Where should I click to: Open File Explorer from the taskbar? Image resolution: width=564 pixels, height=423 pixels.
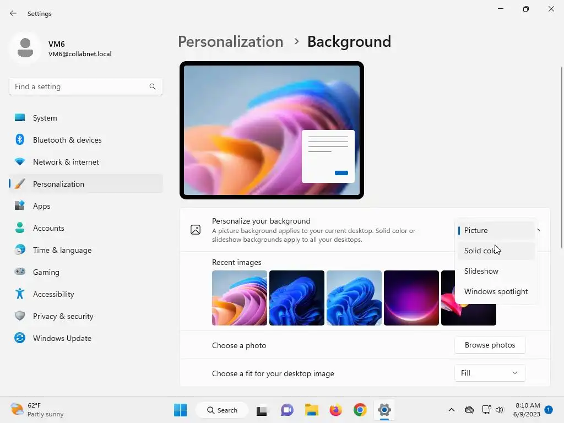click(x=312, y=410)
